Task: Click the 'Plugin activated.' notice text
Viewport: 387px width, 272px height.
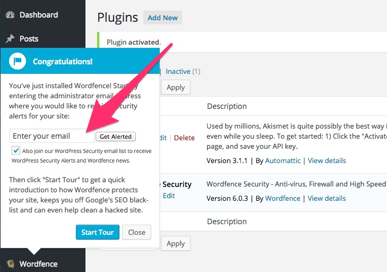Action: (134, 42)
